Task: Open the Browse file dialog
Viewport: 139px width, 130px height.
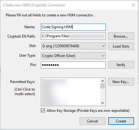Action: tap(121, 36)
